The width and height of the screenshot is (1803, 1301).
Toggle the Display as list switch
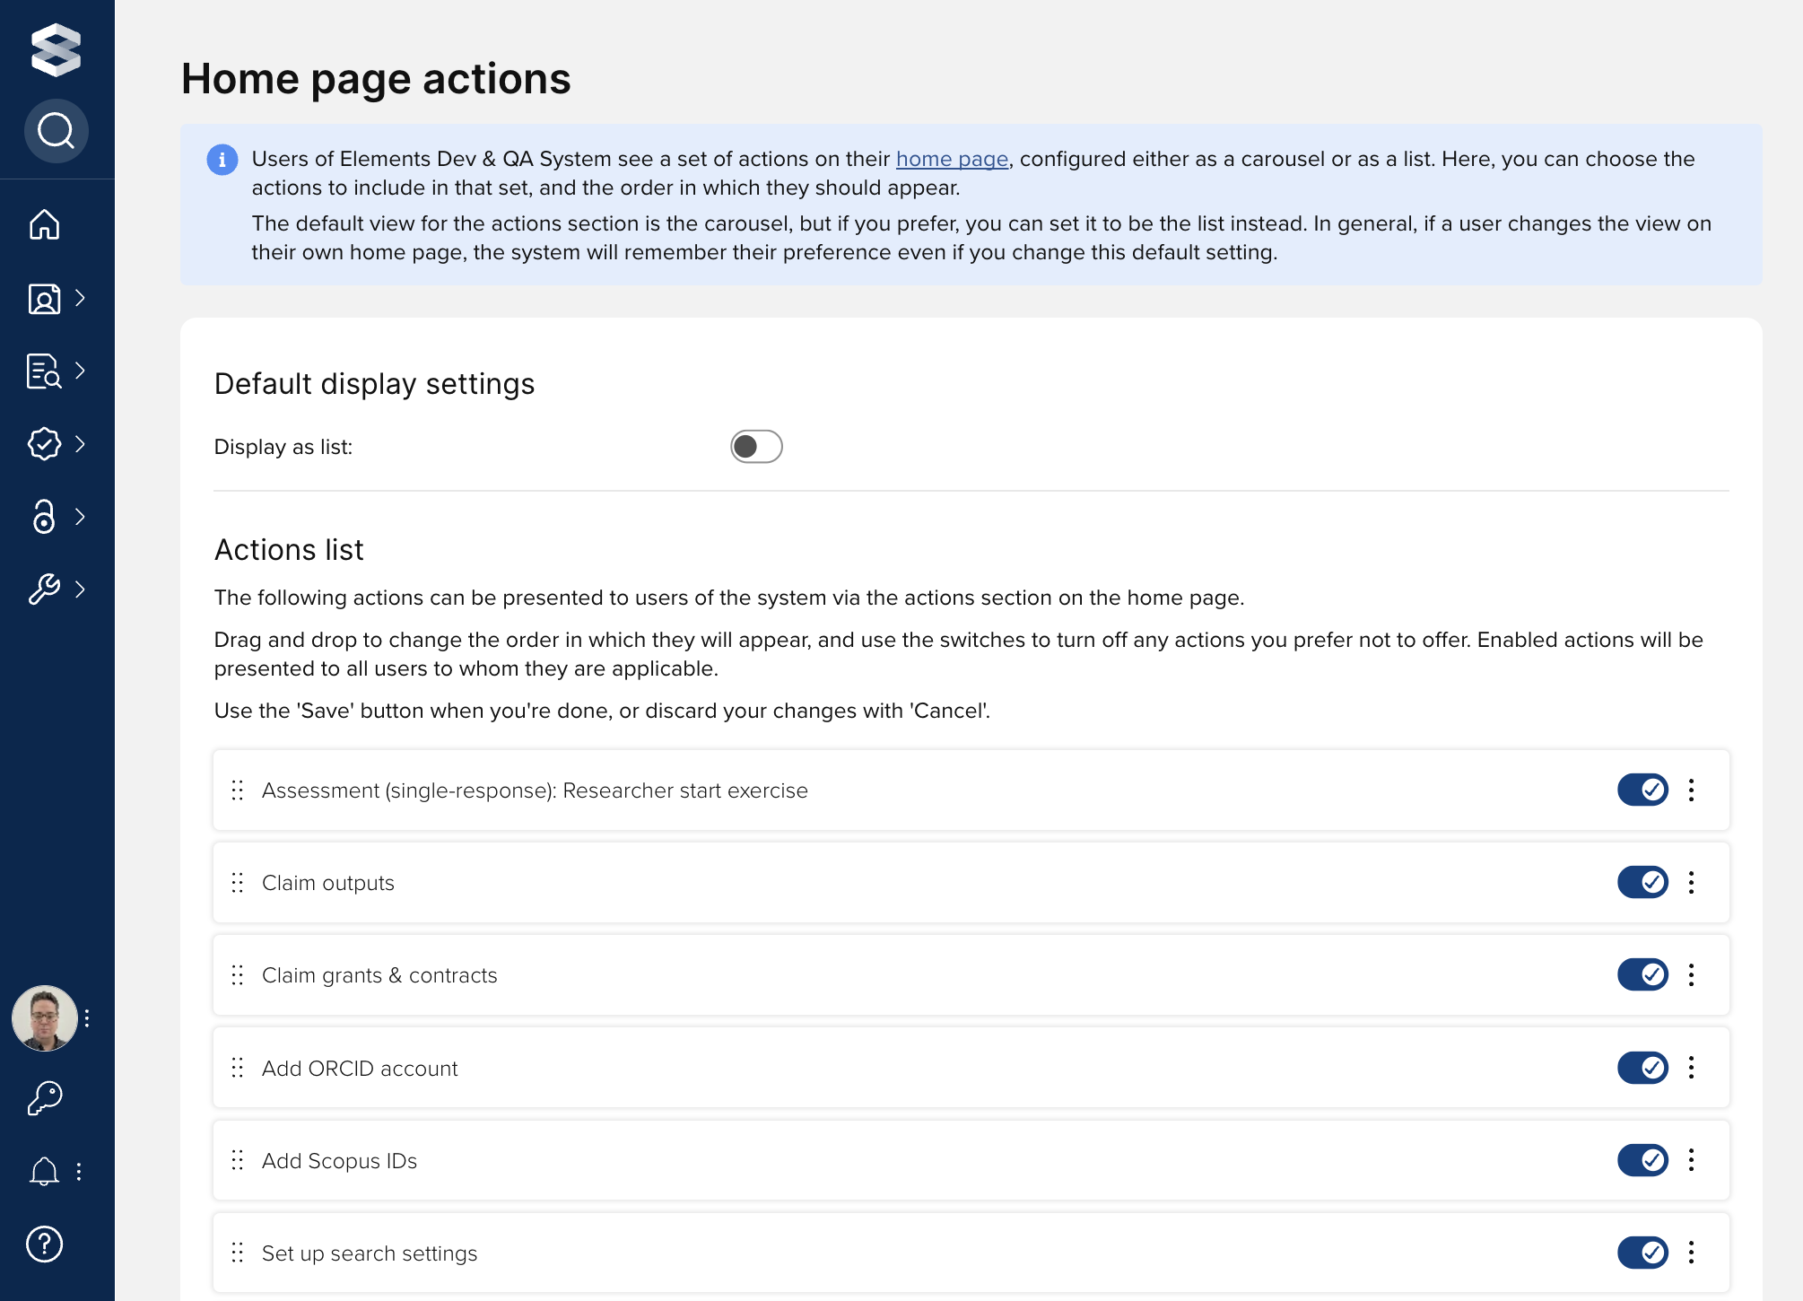pyautogui.click(x=755, y=447)
